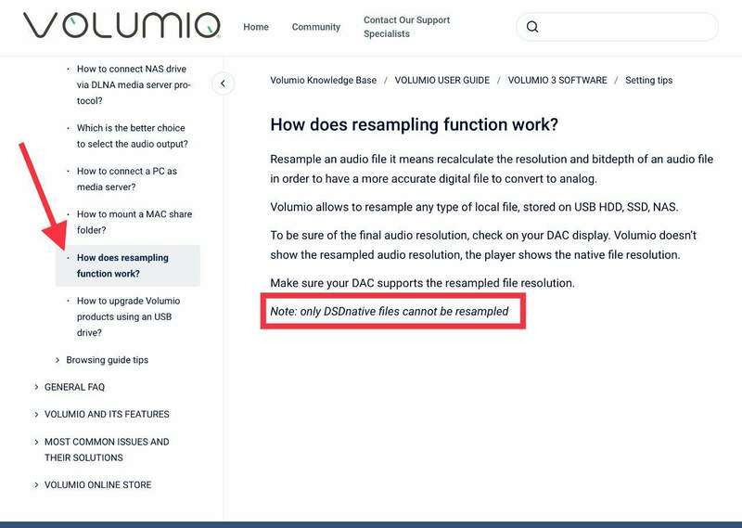Collapse the sidebar with arrow button
This screenshot has height=528, width=742.
click(223, 84)
